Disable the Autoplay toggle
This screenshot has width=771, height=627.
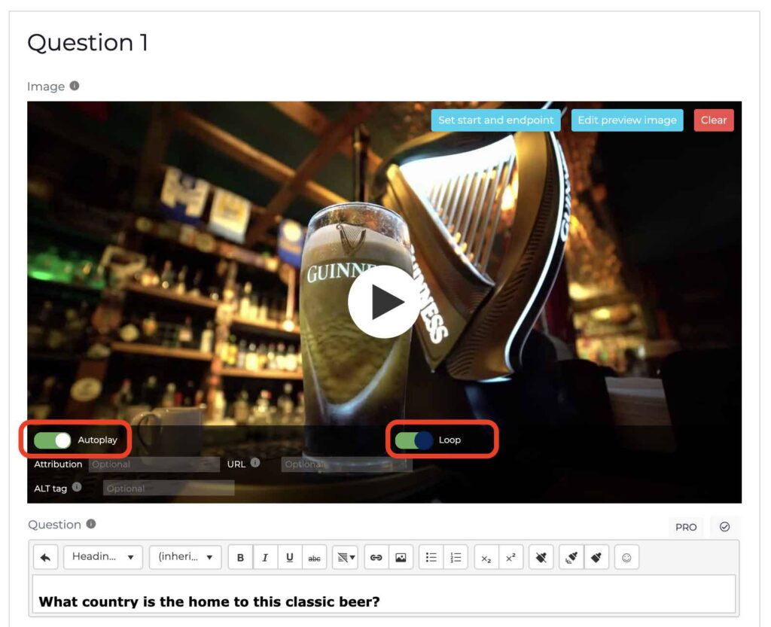(x=52, y=440)
